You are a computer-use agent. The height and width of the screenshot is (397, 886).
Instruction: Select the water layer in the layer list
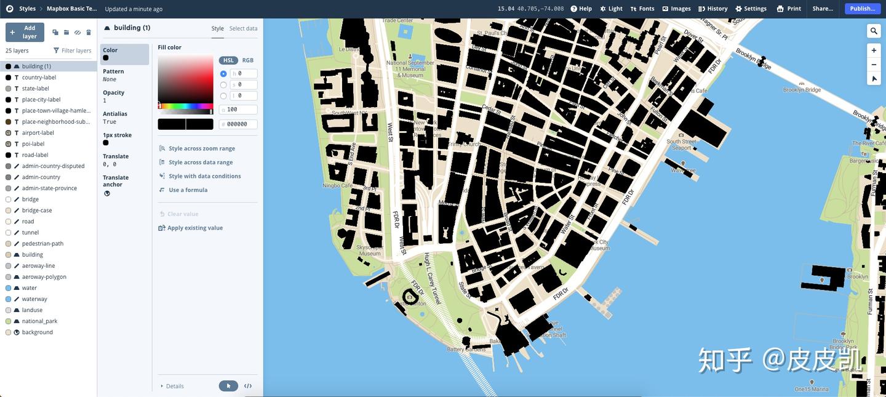pyautogui.click(x=28, y=287)
